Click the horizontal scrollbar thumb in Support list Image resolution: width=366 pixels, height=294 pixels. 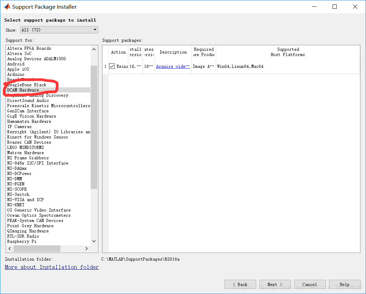[37, 248]
